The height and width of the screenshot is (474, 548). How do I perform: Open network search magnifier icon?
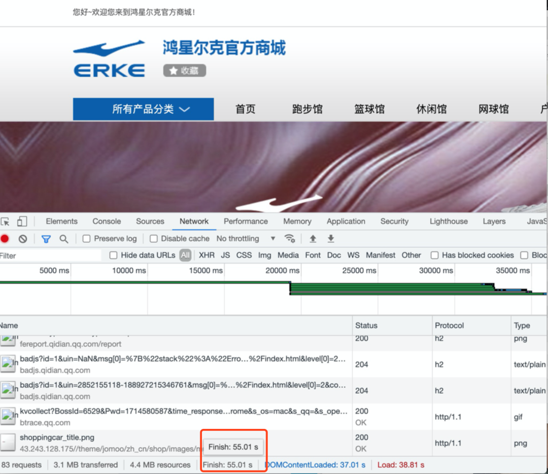pos(63,239)
